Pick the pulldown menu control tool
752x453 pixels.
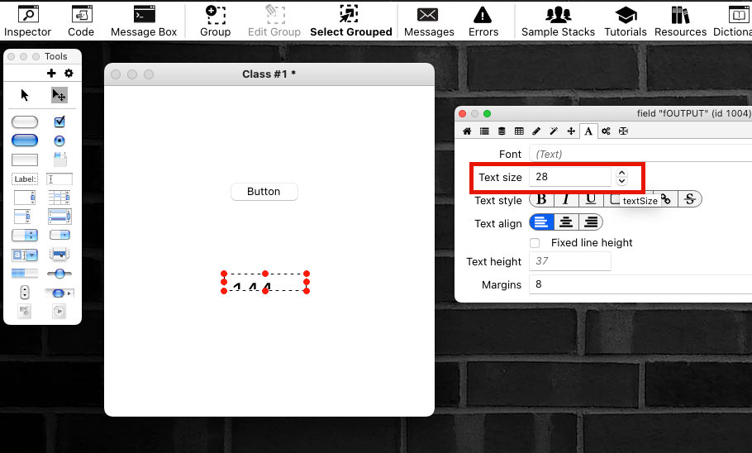[59, 235]
